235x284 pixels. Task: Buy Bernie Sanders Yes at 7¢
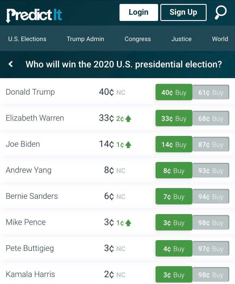tap(174, 197)
